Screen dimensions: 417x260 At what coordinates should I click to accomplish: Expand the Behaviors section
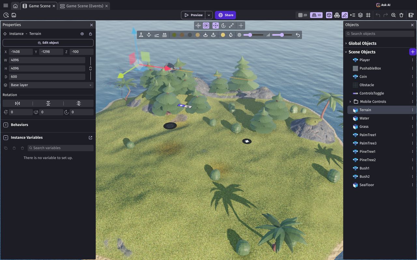[x=6, y=125]
